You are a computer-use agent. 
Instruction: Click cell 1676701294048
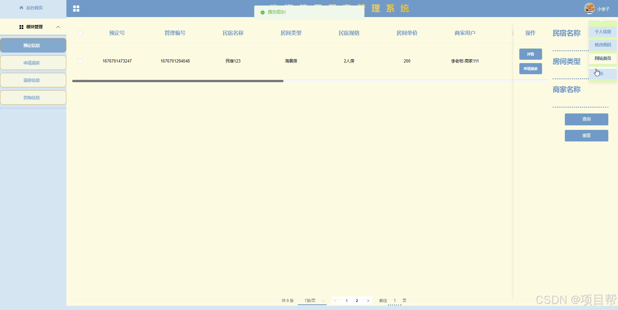click(175, 61)
